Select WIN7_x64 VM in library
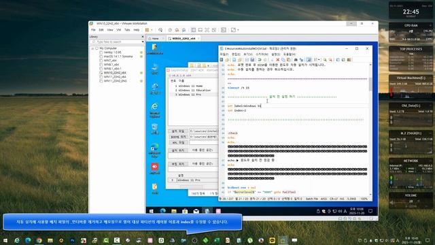435x245 pixels. [x=110, y=61]
